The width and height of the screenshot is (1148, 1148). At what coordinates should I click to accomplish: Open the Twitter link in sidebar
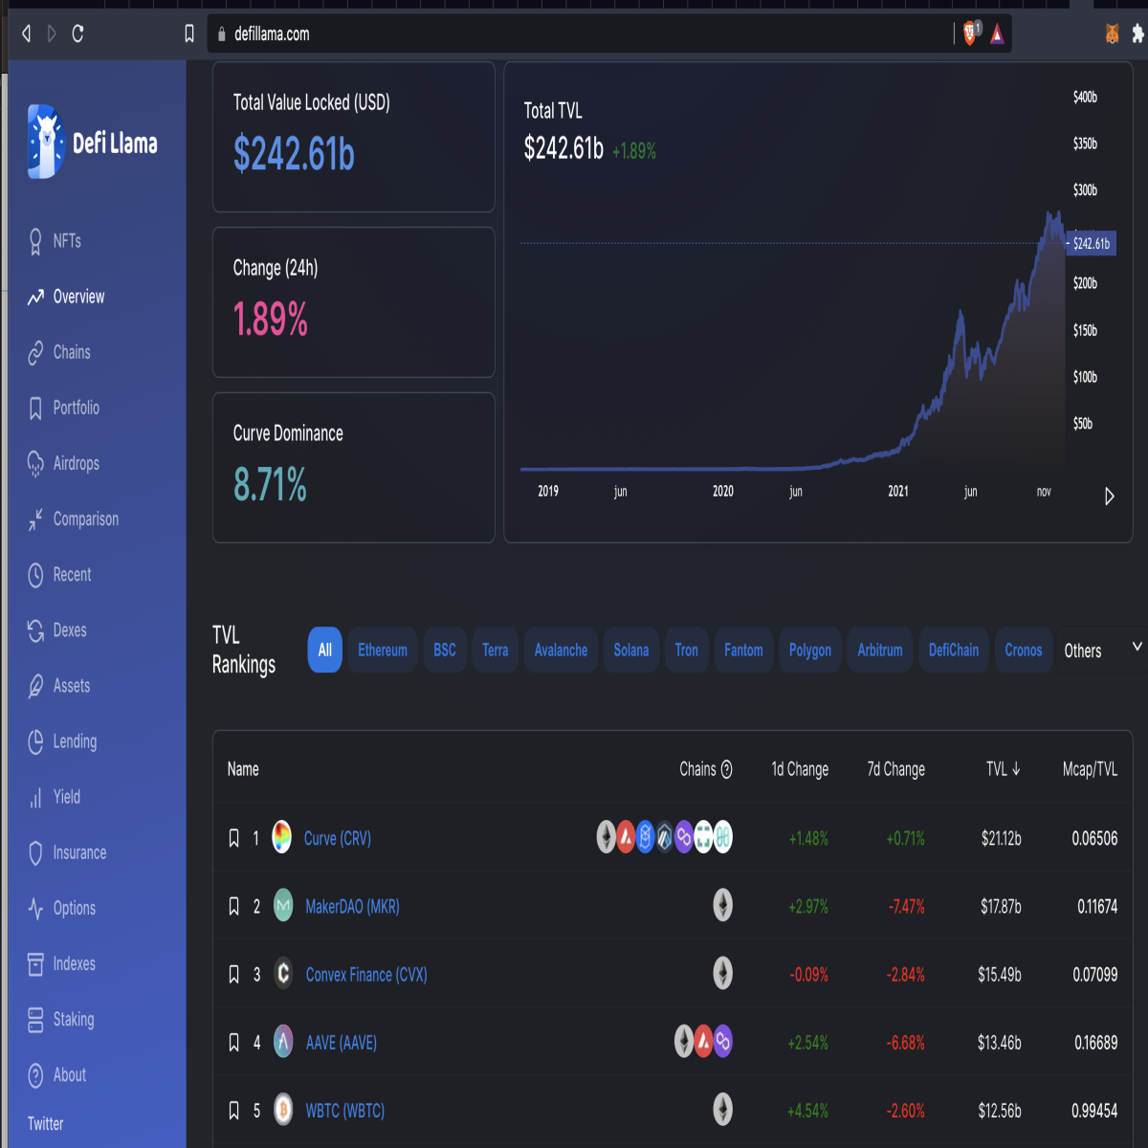pos(46,1123)
